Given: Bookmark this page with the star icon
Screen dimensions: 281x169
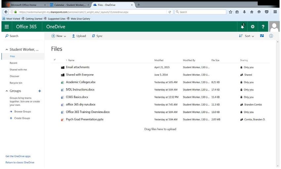Looking at the screenshot, I should click(230, 12).
